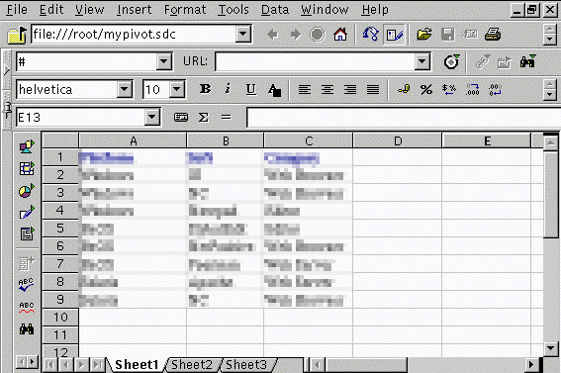Click the function equals button

[x=227, y=117]
